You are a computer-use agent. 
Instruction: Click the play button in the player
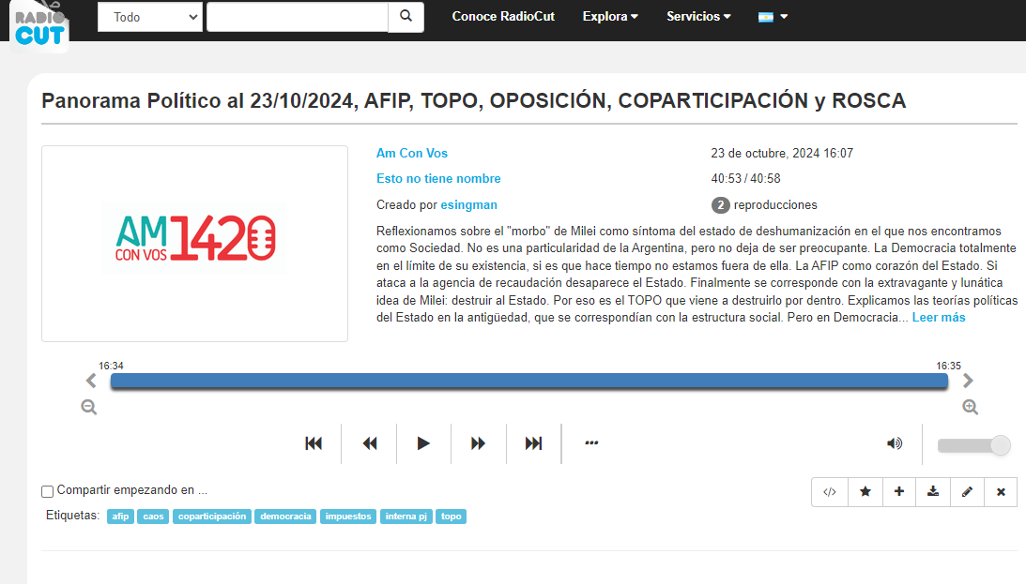(423, 443)
